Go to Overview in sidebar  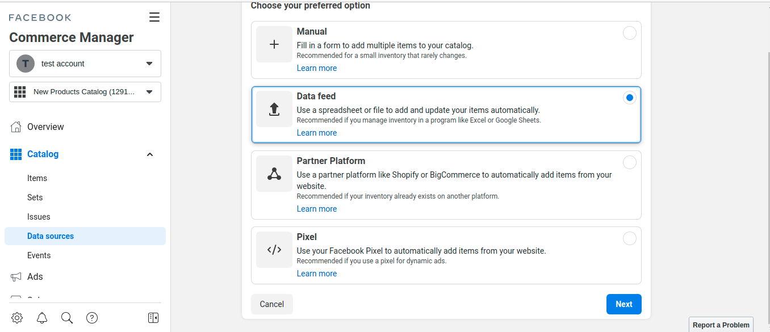(x=45, y=127)
